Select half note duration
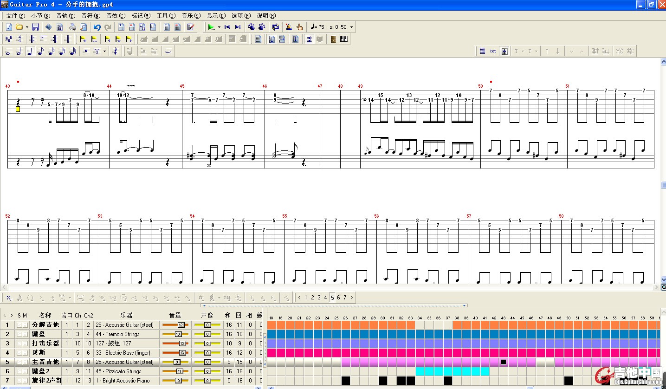This screenshot has height=389, width=666. (x=19, y=52)
